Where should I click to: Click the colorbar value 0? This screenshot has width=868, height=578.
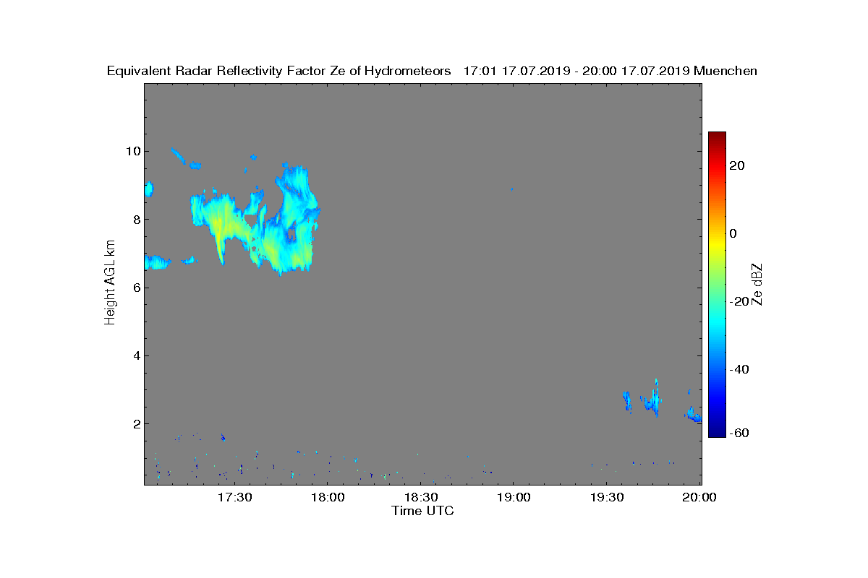(733, 233)
